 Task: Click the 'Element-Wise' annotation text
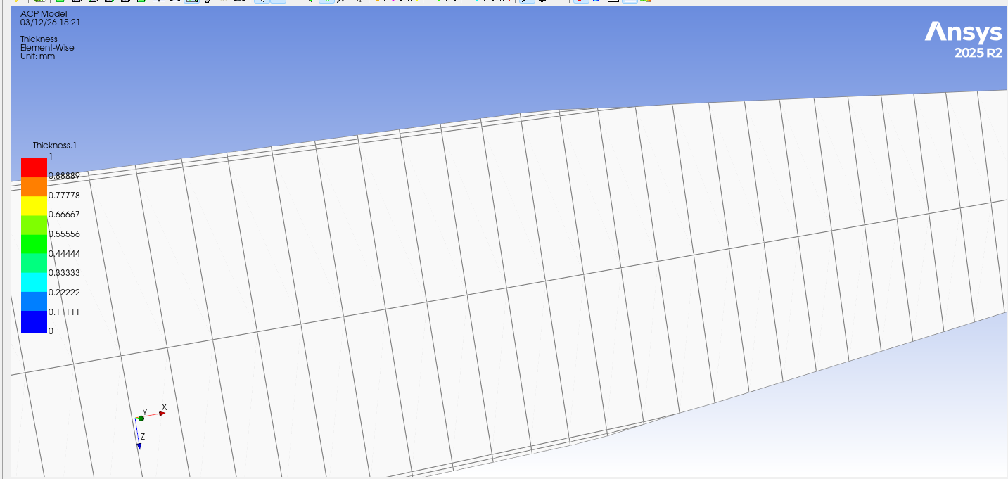pos(46,48)
